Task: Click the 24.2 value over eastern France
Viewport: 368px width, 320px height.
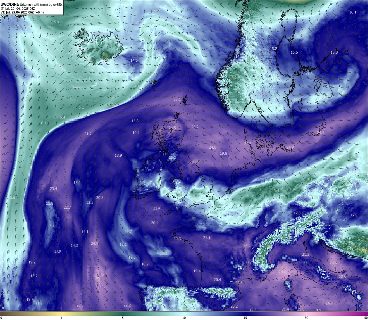Action: pyautogui.click(x=247, y=246)
